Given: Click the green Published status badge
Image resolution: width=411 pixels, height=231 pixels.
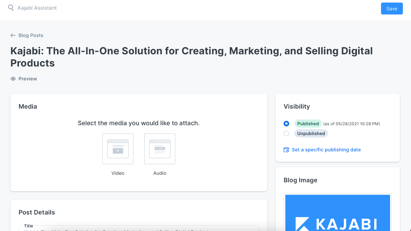Looking at the screenshot, I should (308, 124).
